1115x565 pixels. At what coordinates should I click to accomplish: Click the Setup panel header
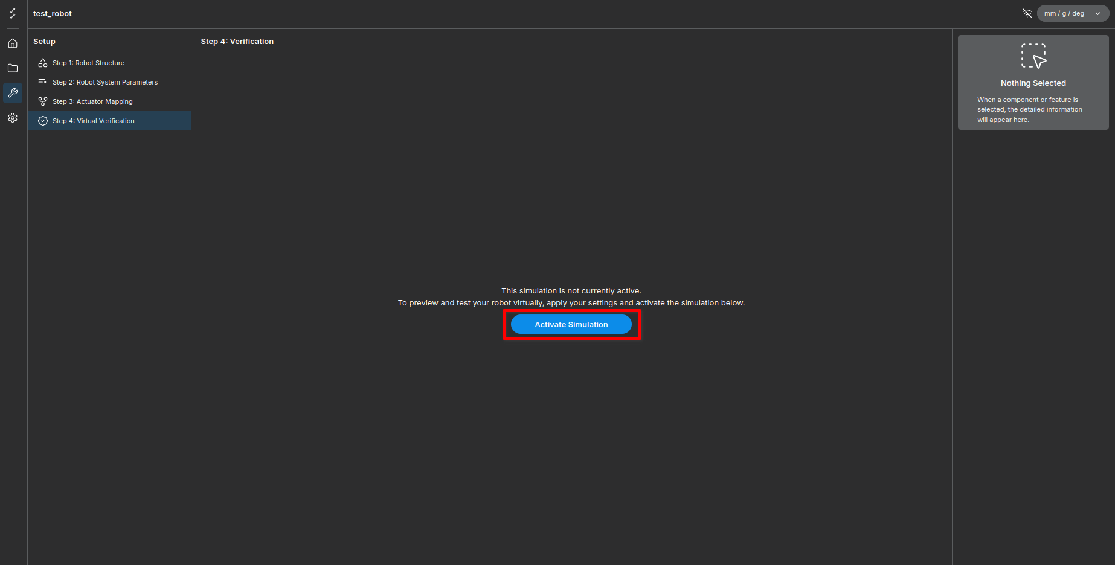44,41
